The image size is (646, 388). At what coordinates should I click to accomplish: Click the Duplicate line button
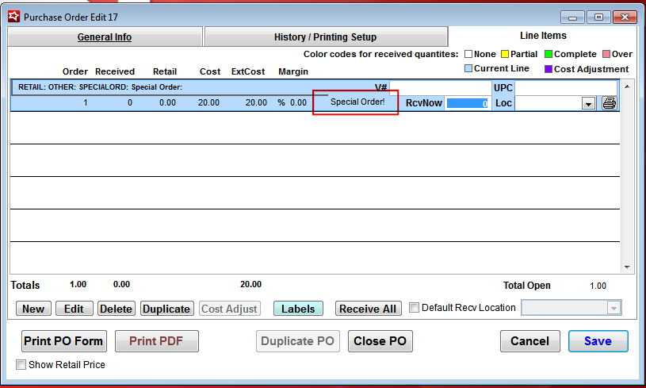[x=166, y=309]
